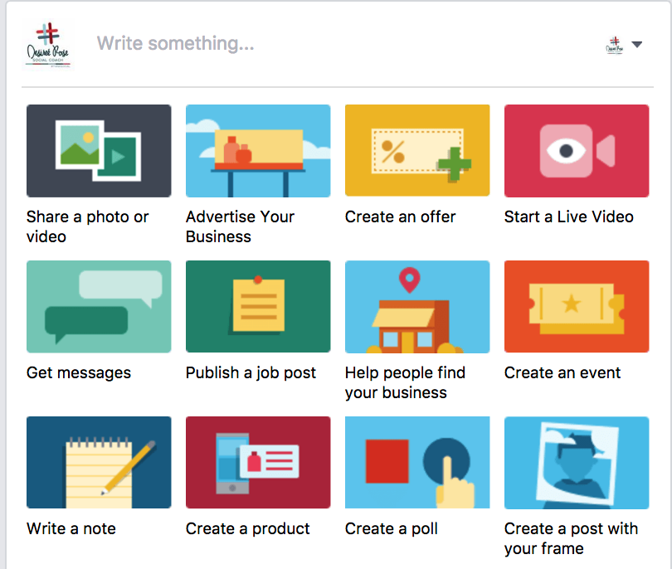This screenshot has width=672, height=569.
Task: Click the small page avatar beside dropdown arrow
Action: point(615,45)
